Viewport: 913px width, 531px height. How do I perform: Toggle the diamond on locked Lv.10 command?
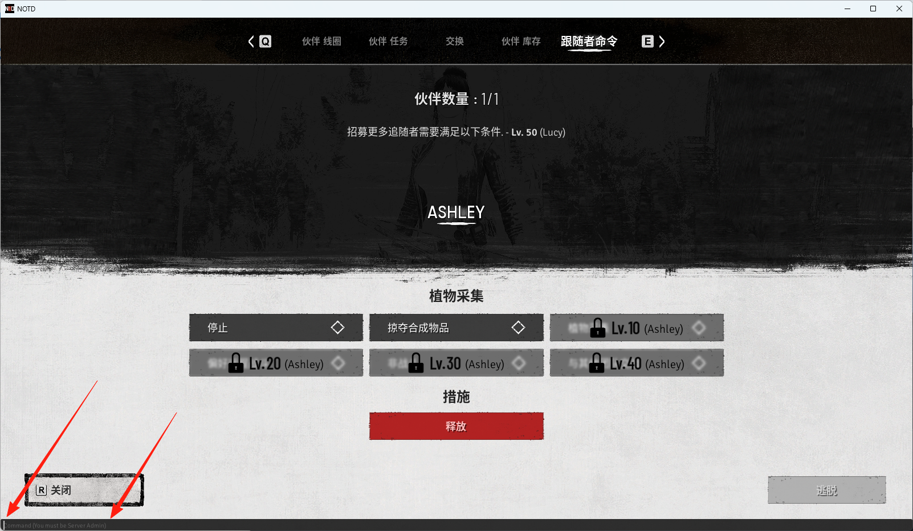[x=699, y=328]
